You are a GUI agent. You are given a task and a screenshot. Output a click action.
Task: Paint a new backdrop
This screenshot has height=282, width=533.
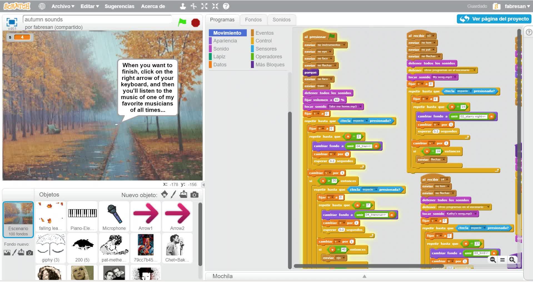(x=14, y=252)
